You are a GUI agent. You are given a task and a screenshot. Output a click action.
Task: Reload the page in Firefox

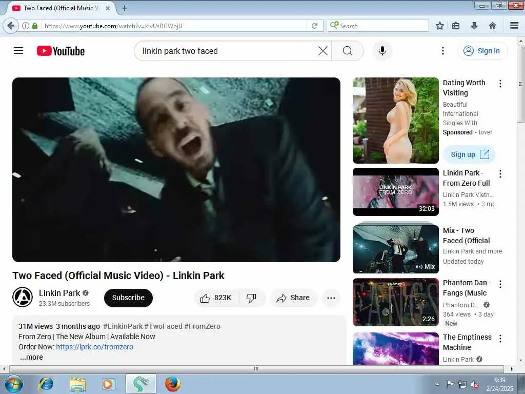tap(314, 26)
